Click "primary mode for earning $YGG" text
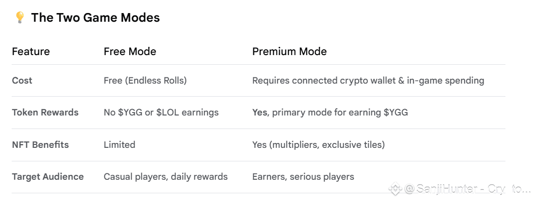Image resolution: width=535 pixels, height=201 pixels. tap(340, 113)
